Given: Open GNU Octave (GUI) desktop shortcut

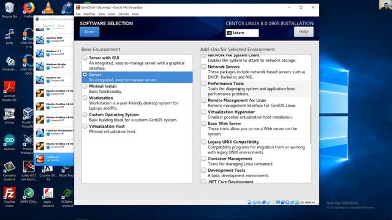Looking at the screenshot, I should point(27,65).
